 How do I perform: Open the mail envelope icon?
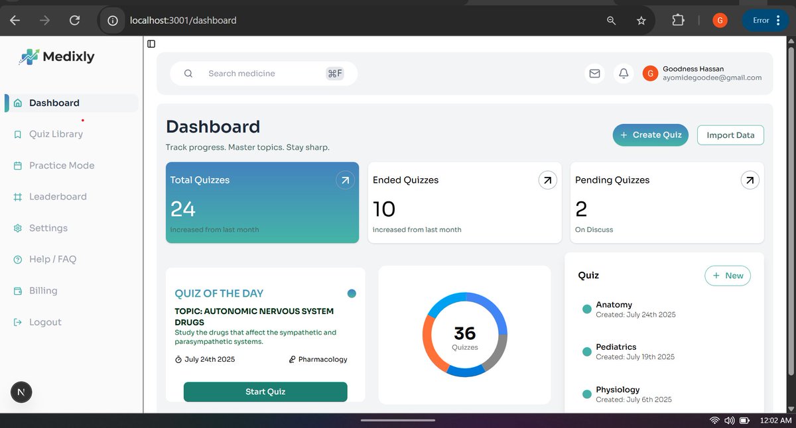point(594,74)
